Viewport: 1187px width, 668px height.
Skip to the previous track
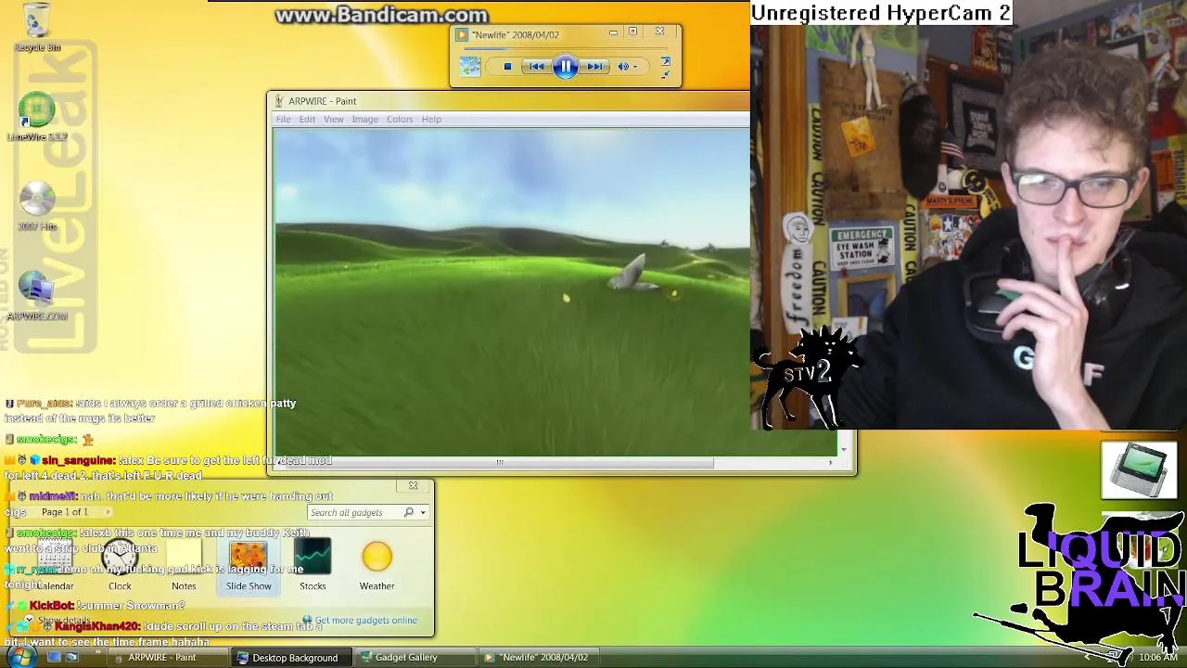(x=536, y=66)
